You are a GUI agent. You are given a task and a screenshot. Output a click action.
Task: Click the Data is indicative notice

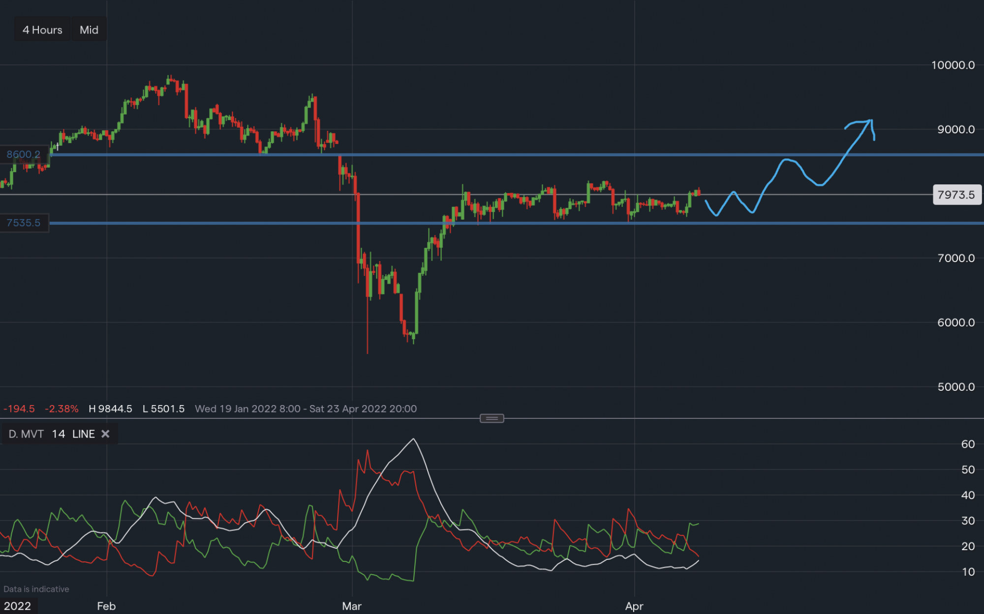36,589
